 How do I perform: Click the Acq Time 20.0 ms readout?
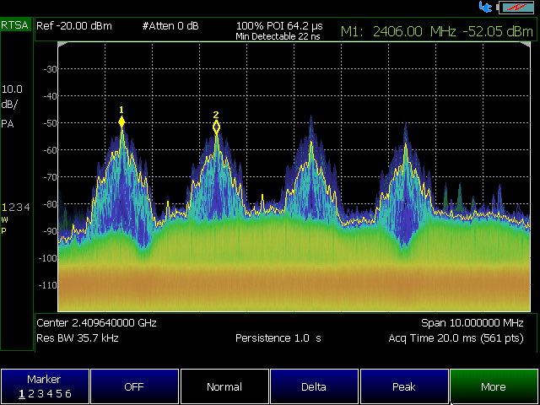(x=456, y=338)
